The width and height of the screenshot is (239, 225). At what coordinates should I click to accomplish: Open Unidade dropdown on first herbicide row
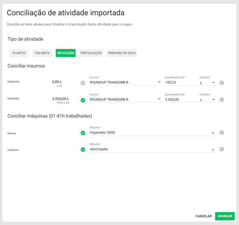click(x=208, y=83)
